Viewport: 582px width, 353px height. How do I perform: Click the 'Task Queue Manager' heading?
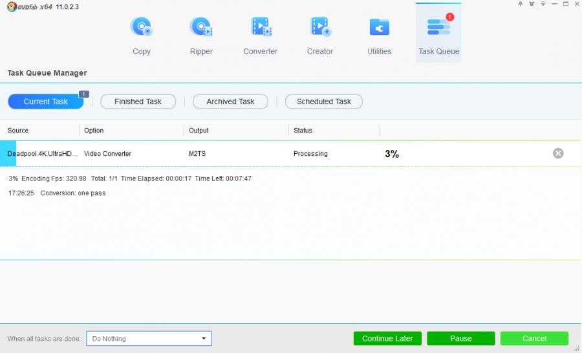point(47,73)
